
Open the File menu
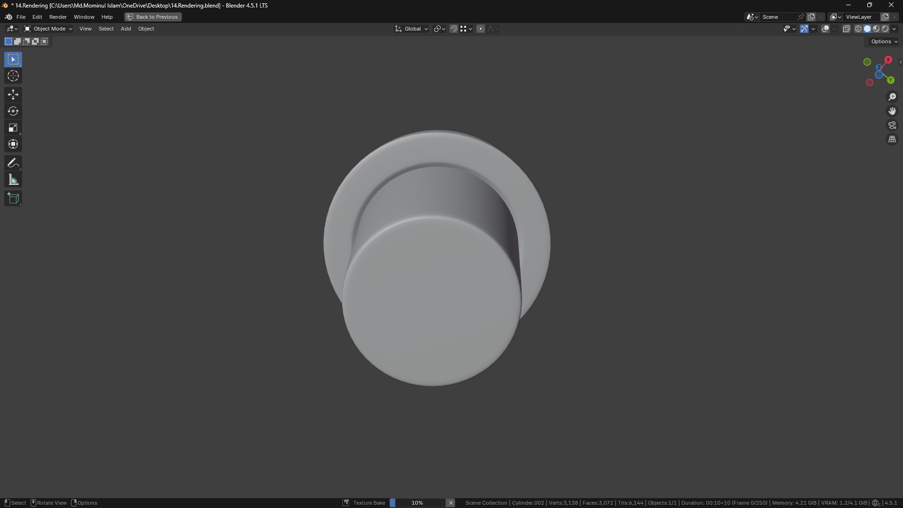[21, 17]
